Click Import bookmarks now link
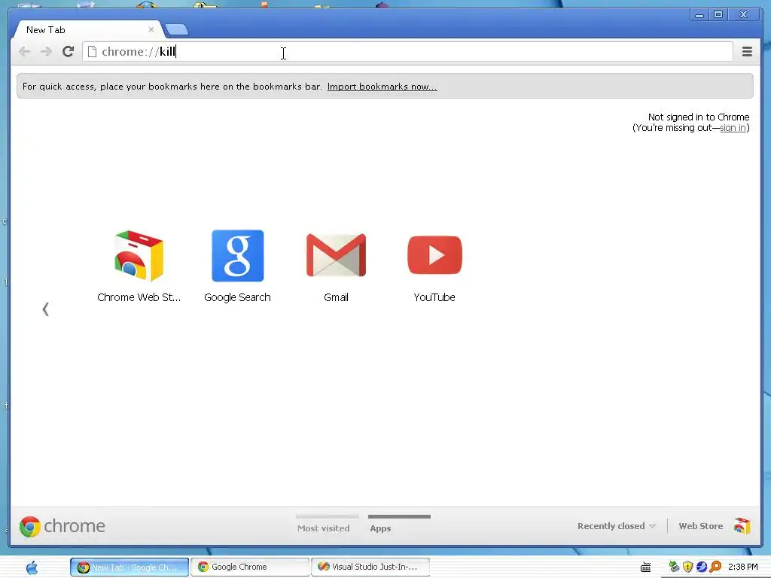The height and width of the screenshot is (578, 771). (382, 87)
